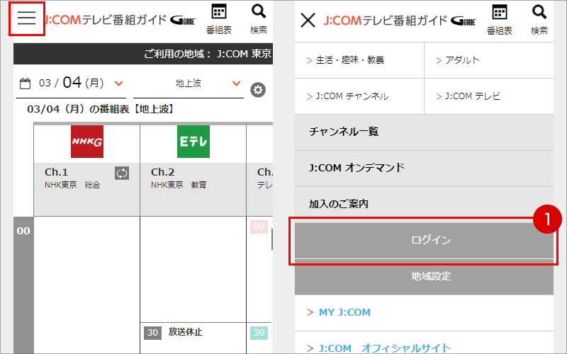The image size is (567, 354).
Task: Click 03/04（月）の番組表【地上波】 heading
Action: pos(101,109)
